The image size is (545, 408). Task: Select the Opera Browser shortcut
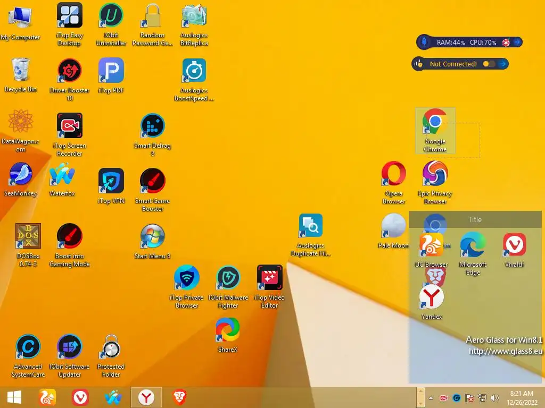point(393,183)
